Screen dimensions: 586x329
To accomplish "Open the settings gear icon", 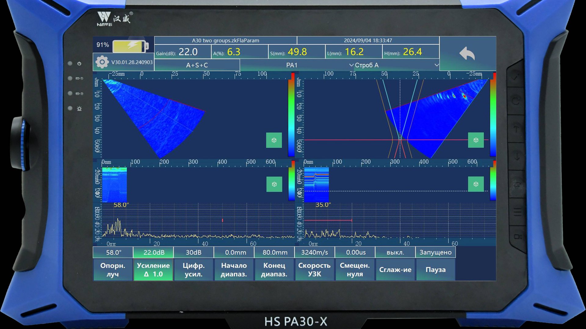I will pyautogui.click(x=102, y=62).
